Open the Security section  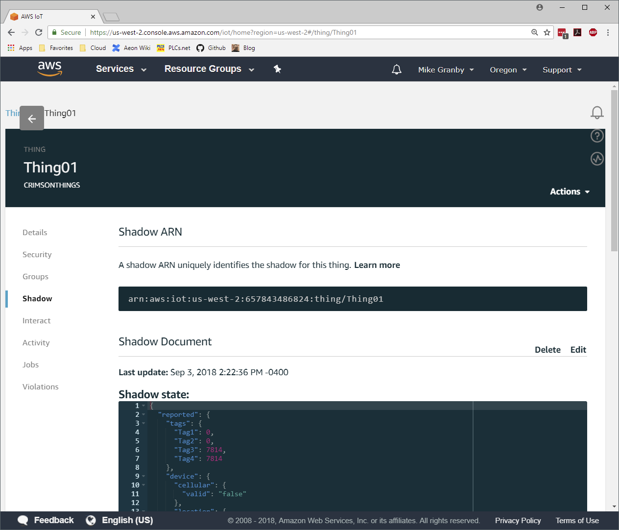(x=37, y=254)
